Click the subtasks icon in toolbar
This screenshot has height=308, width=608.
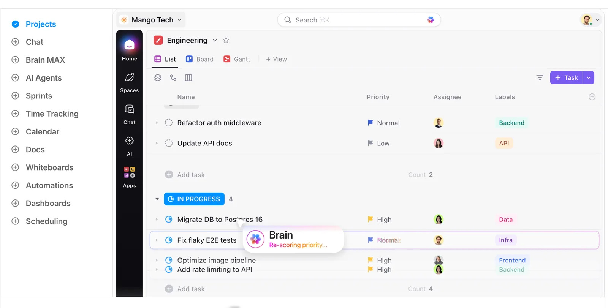(x=173, y=77)
